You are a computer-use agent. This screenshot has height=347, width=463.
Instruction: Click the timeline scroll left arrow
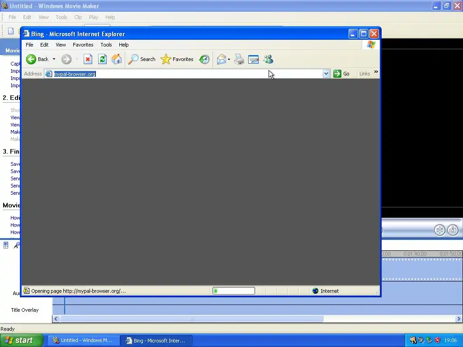coord(56,319)
